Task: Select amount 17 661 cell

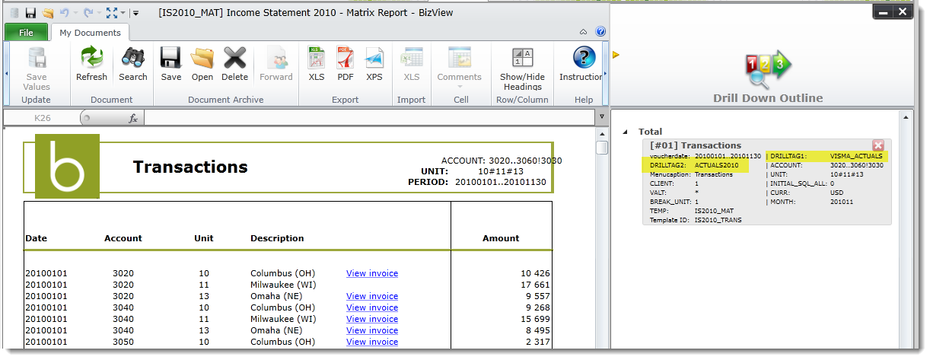Action: tap(535, 285)
